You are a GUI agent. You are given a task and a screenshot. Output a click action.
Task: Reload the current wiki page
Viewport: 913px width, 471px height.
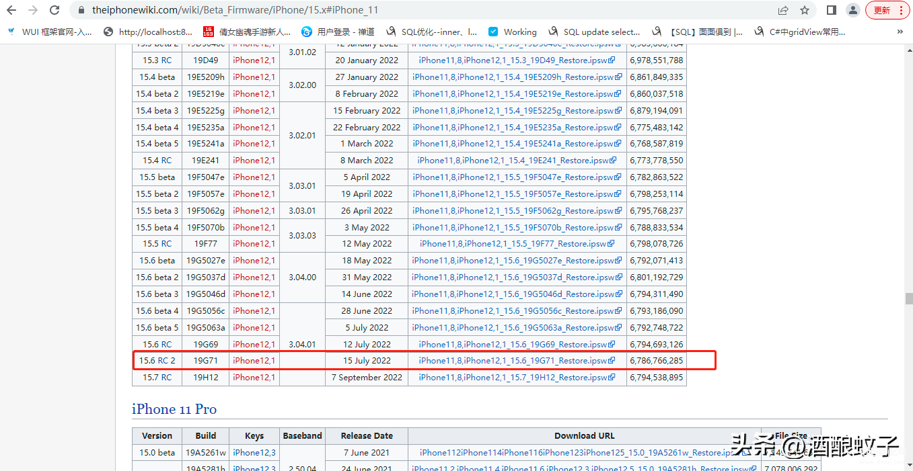(54, 11)
